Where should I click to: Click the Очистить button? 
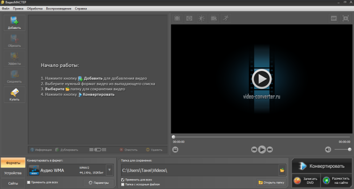[128, 150]
